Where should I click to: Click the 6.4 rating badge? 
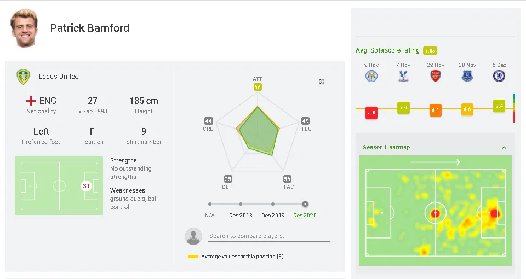pyautogui.click(x=435, y=111)
